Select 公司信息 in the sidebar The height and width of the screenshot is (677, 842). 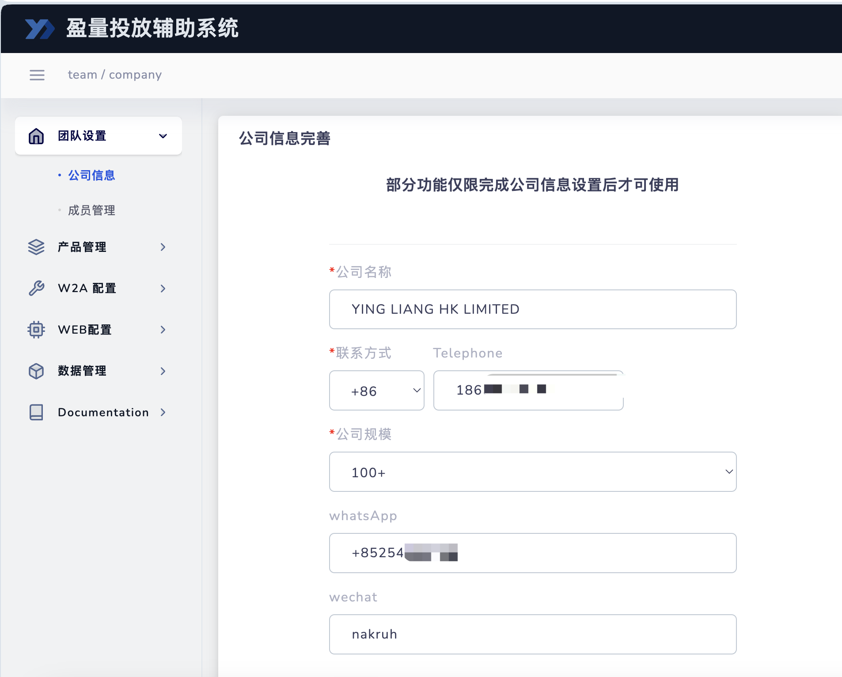pos(91,175)
